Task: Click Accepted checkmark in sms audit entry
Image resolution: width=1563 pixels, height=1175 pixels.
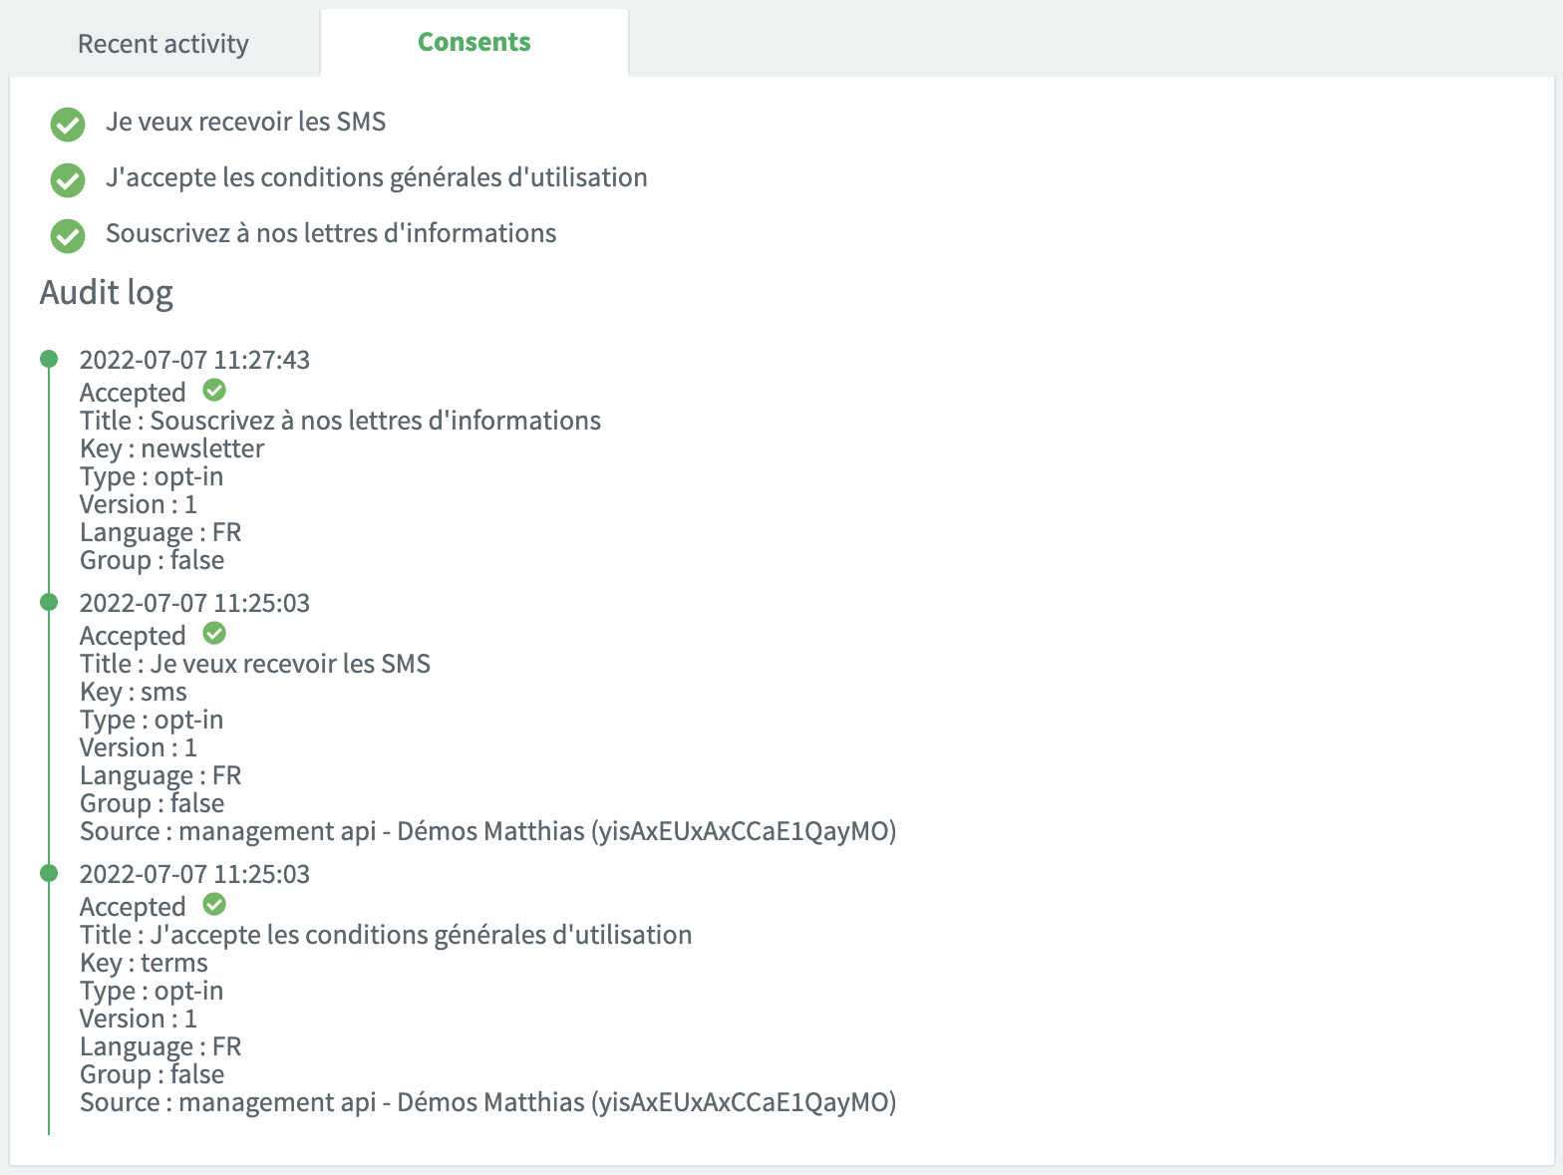Action: [x=214, y=633]
